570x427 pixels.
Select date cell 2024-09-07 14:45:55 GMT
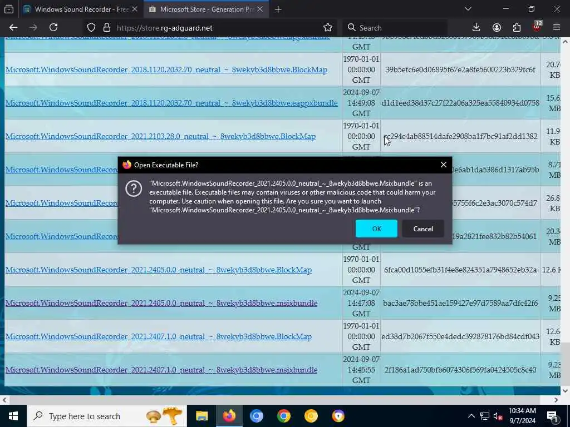coord(361,370)
